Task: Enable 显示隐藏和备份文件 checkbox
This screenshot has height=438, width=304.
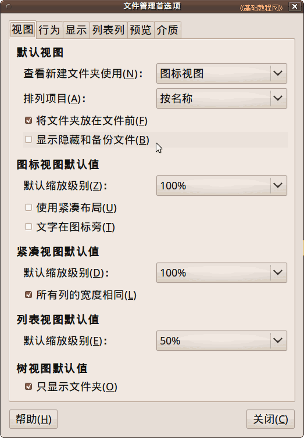Action: click(x=28, y=139)
